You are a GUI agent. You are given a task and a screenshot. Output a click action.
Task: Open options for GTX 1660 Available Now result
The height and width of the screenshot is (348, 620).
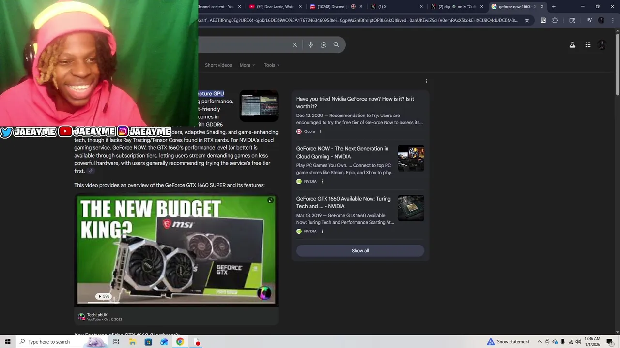[x=322, y=231]
